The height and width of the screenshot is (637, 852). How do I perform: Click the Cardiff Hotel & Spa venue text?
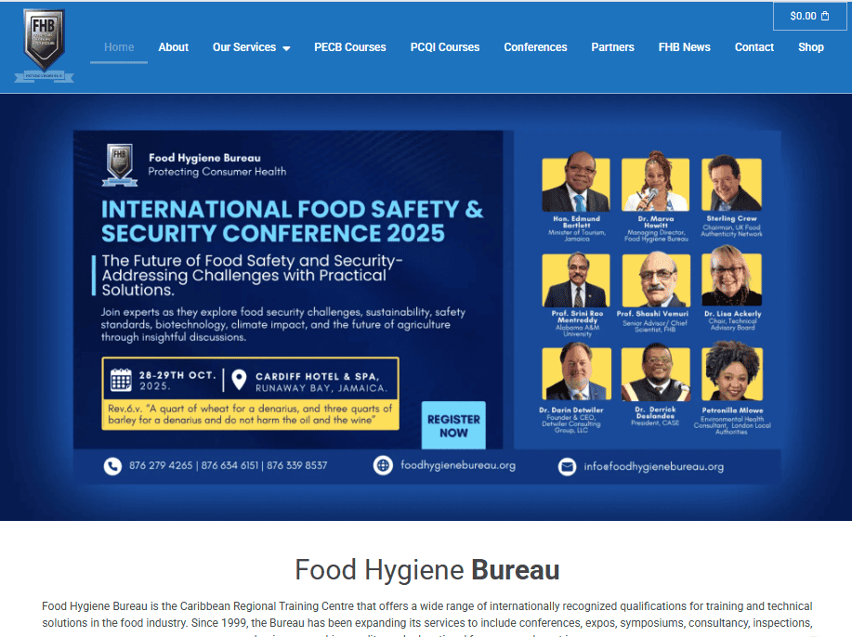click(321, 382)
